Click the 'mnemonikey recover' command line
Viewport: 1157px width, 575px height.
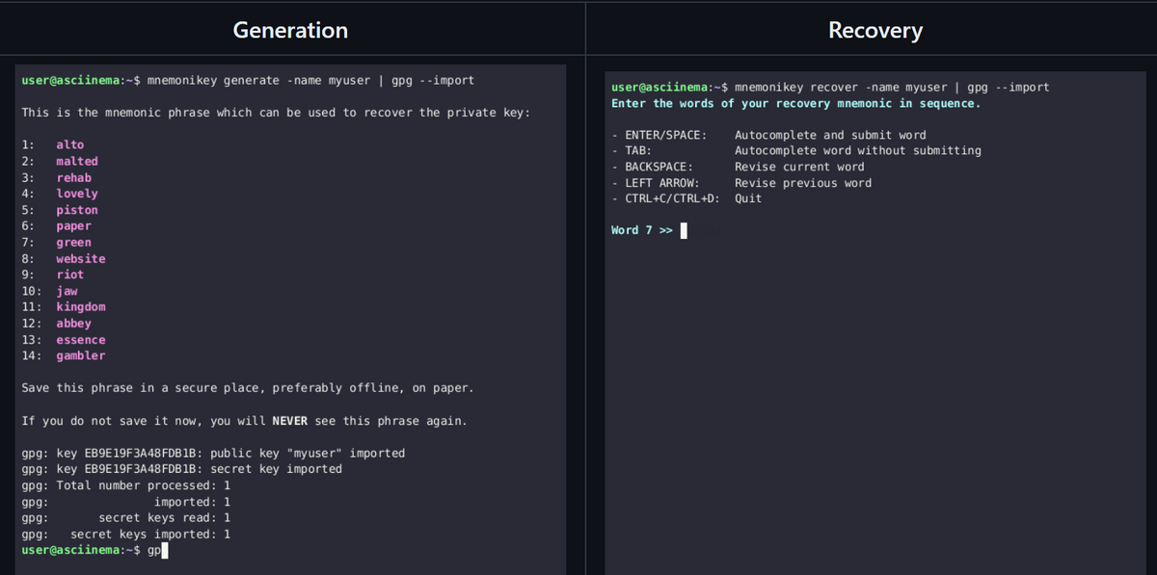pos(829,87)
